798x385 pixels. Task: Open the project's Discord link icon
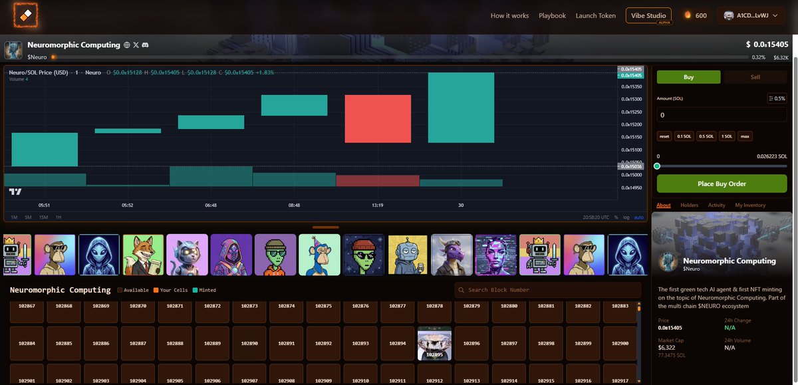pos(145,45)
